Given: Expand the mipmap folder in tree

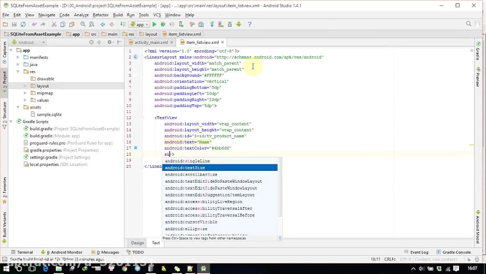Looking at the screenshot, I should (25, 93).
